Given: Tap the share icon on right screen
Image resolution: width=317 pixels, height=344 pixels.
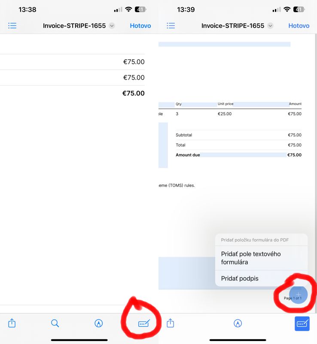Looking at the screenshot, I should point(171,323).
